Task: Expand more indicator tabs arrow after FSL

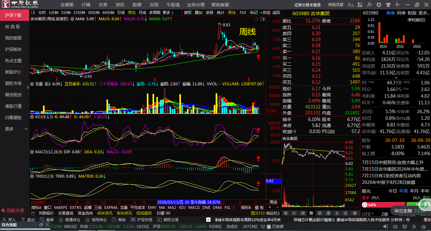Action: point(233,207)
